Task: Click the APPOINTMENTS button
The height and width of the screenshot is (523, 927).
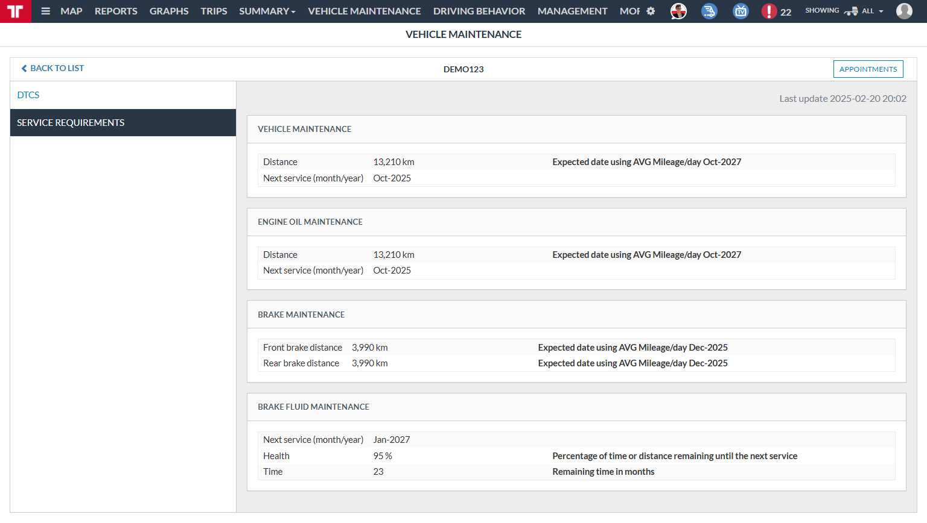Action: click(x=868, y=69)
